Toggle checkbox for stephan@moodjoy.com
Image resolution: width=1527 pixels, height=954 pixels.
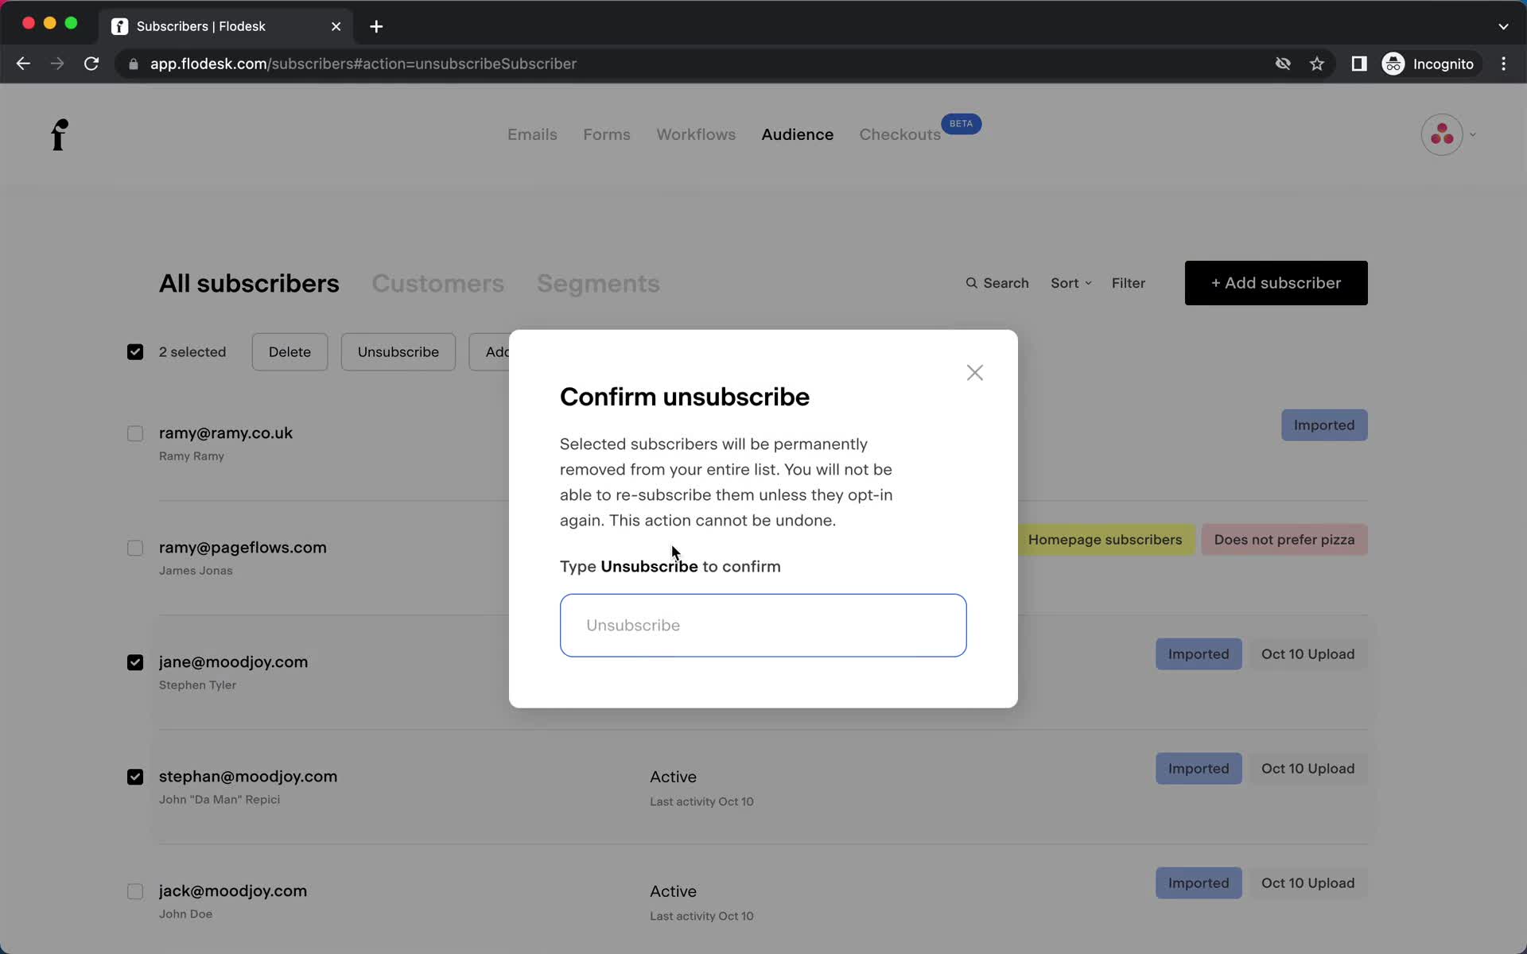click(x=134, y=776)
